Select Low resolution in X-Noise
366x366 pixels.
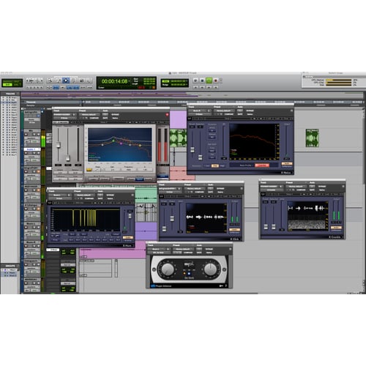[207, 165]
